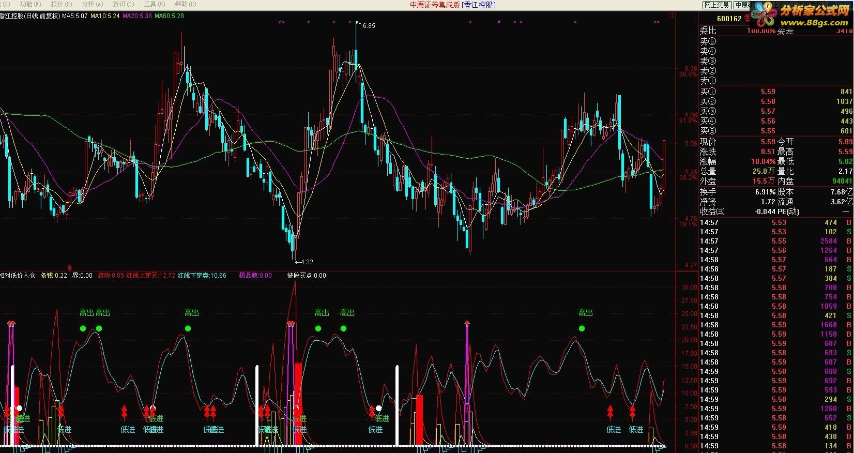Viewport: 854px width, 453px height.
Task: Click 买④ price 5.56
Action: [x=768, y=121]
